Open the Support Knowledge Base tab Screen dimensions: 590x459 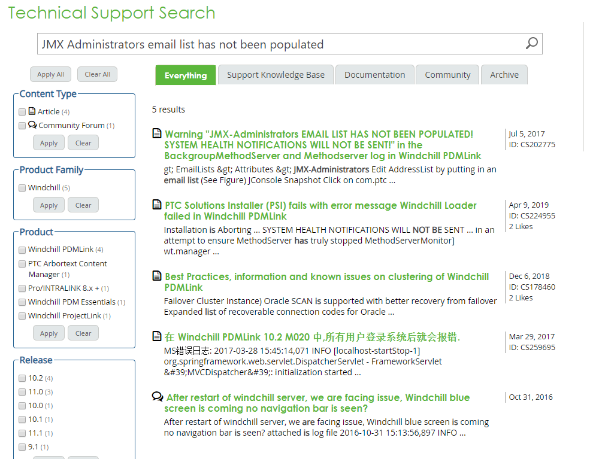click(x=276, y=75)
